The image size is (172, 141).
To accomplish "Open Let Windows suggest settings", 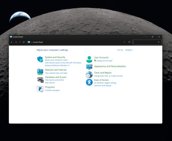I will tap(105, 83).
